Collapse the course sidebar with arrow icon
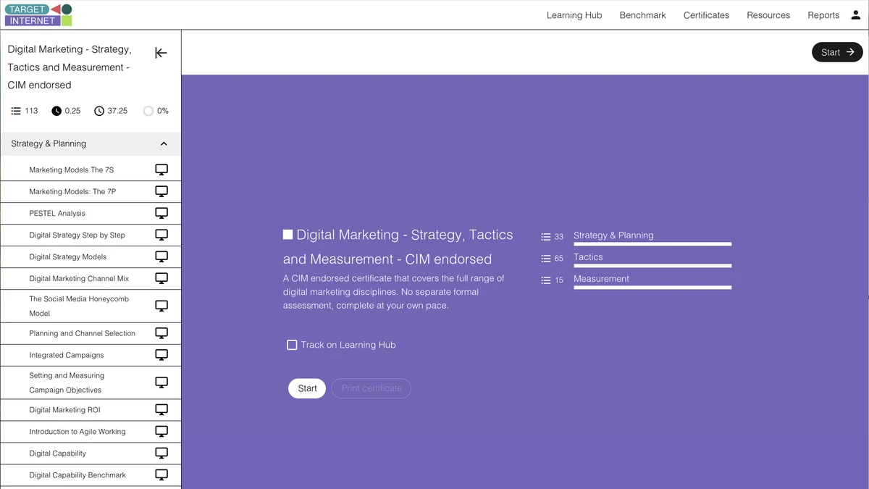 (x=161, y=53)
